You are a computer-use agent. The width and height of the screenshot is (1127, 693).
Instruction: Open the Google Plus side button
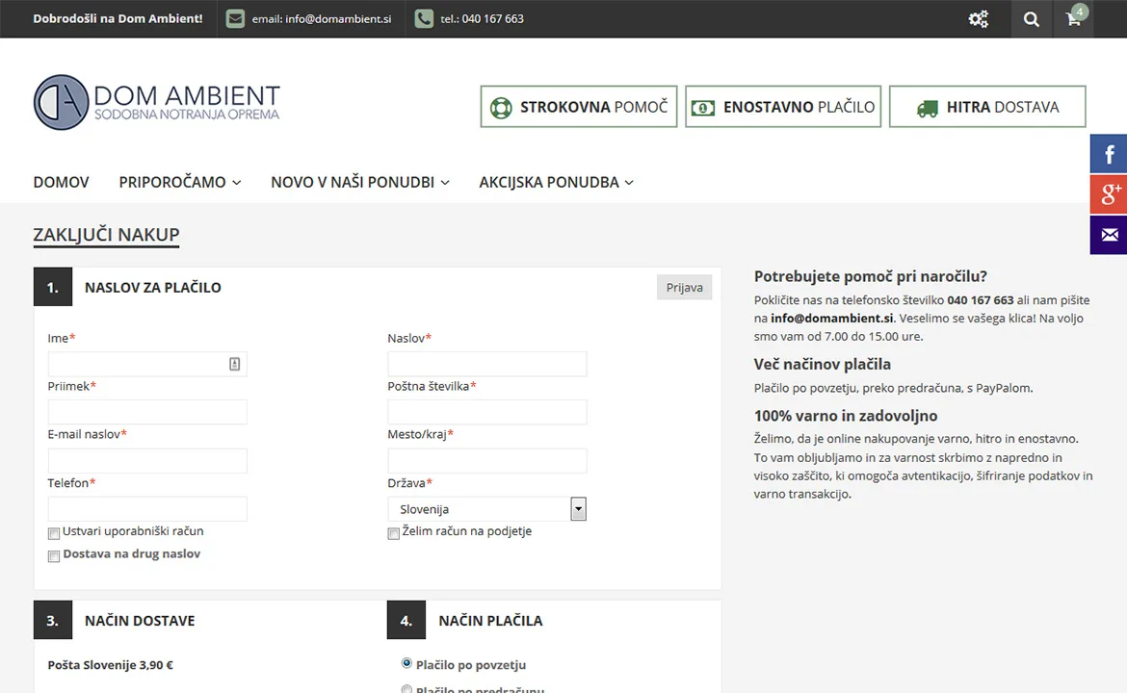coord(1109,193)
